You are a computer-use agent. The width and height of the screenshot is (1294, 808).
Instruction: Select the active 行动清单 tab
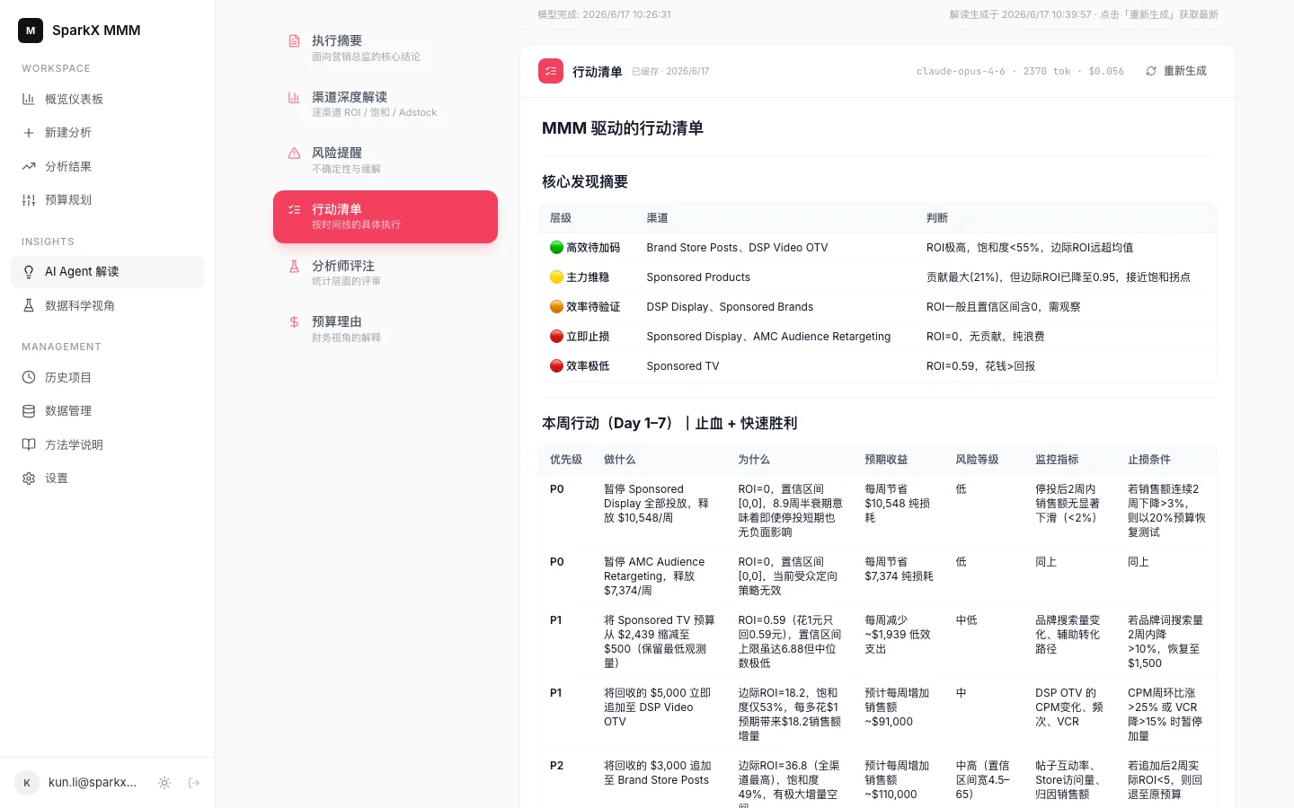(x=386, y=216)
